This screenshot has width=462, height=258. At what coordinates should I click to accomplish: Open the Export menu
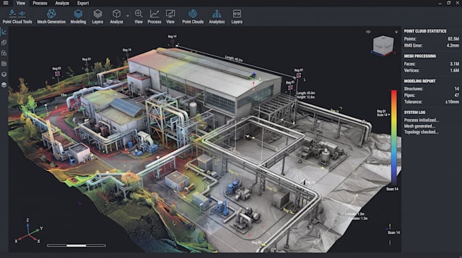[83, 3]
